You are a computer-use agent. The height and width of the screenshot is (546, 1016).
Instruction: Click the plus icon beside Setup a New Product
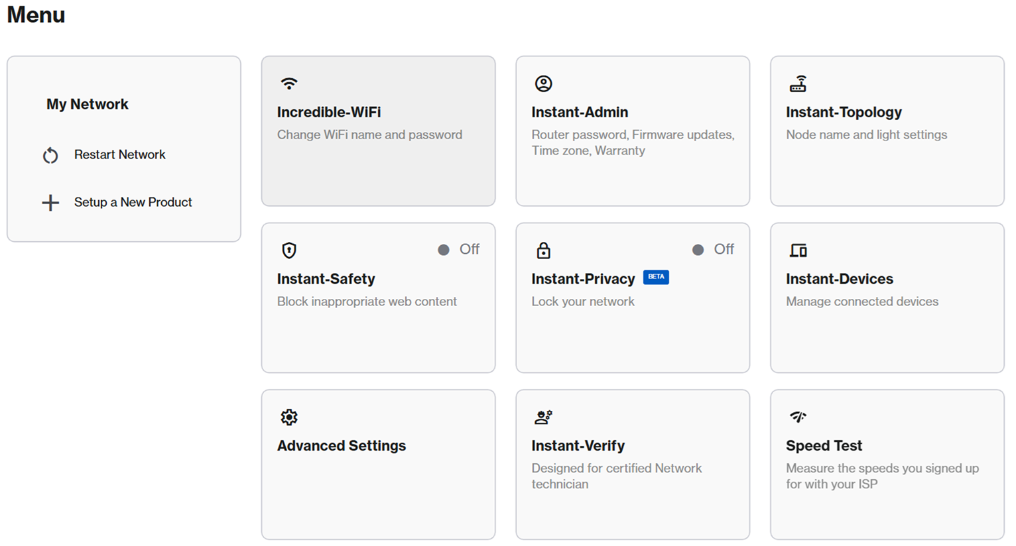(50, 202)
